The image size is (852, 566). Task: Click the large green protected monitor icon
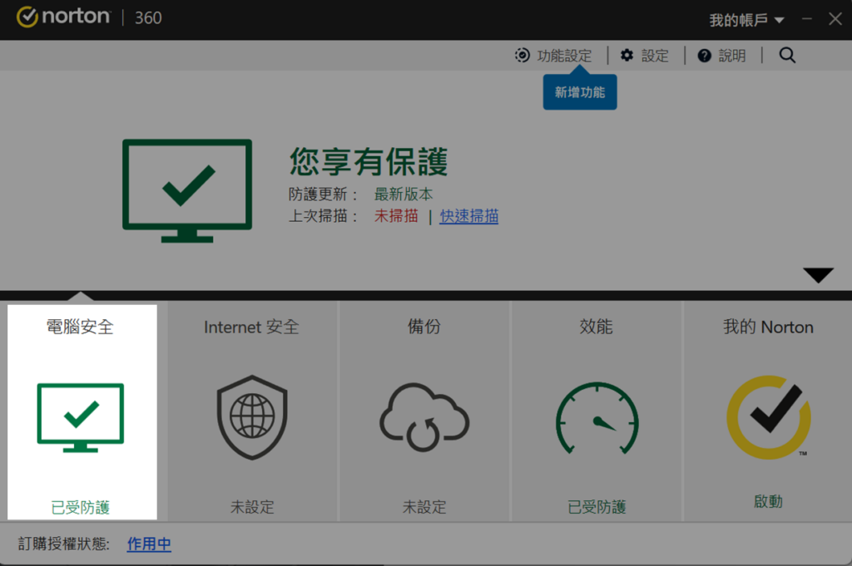click(x=187, y=190)
